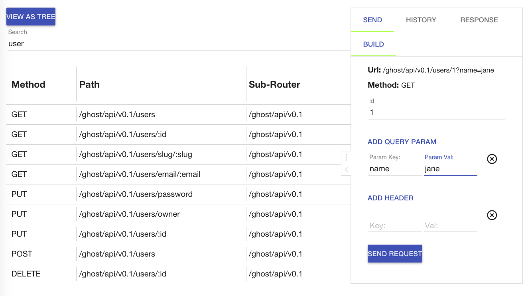Click the DELETE method cell
The image size is (528, 296).
(x=26, y=274)
